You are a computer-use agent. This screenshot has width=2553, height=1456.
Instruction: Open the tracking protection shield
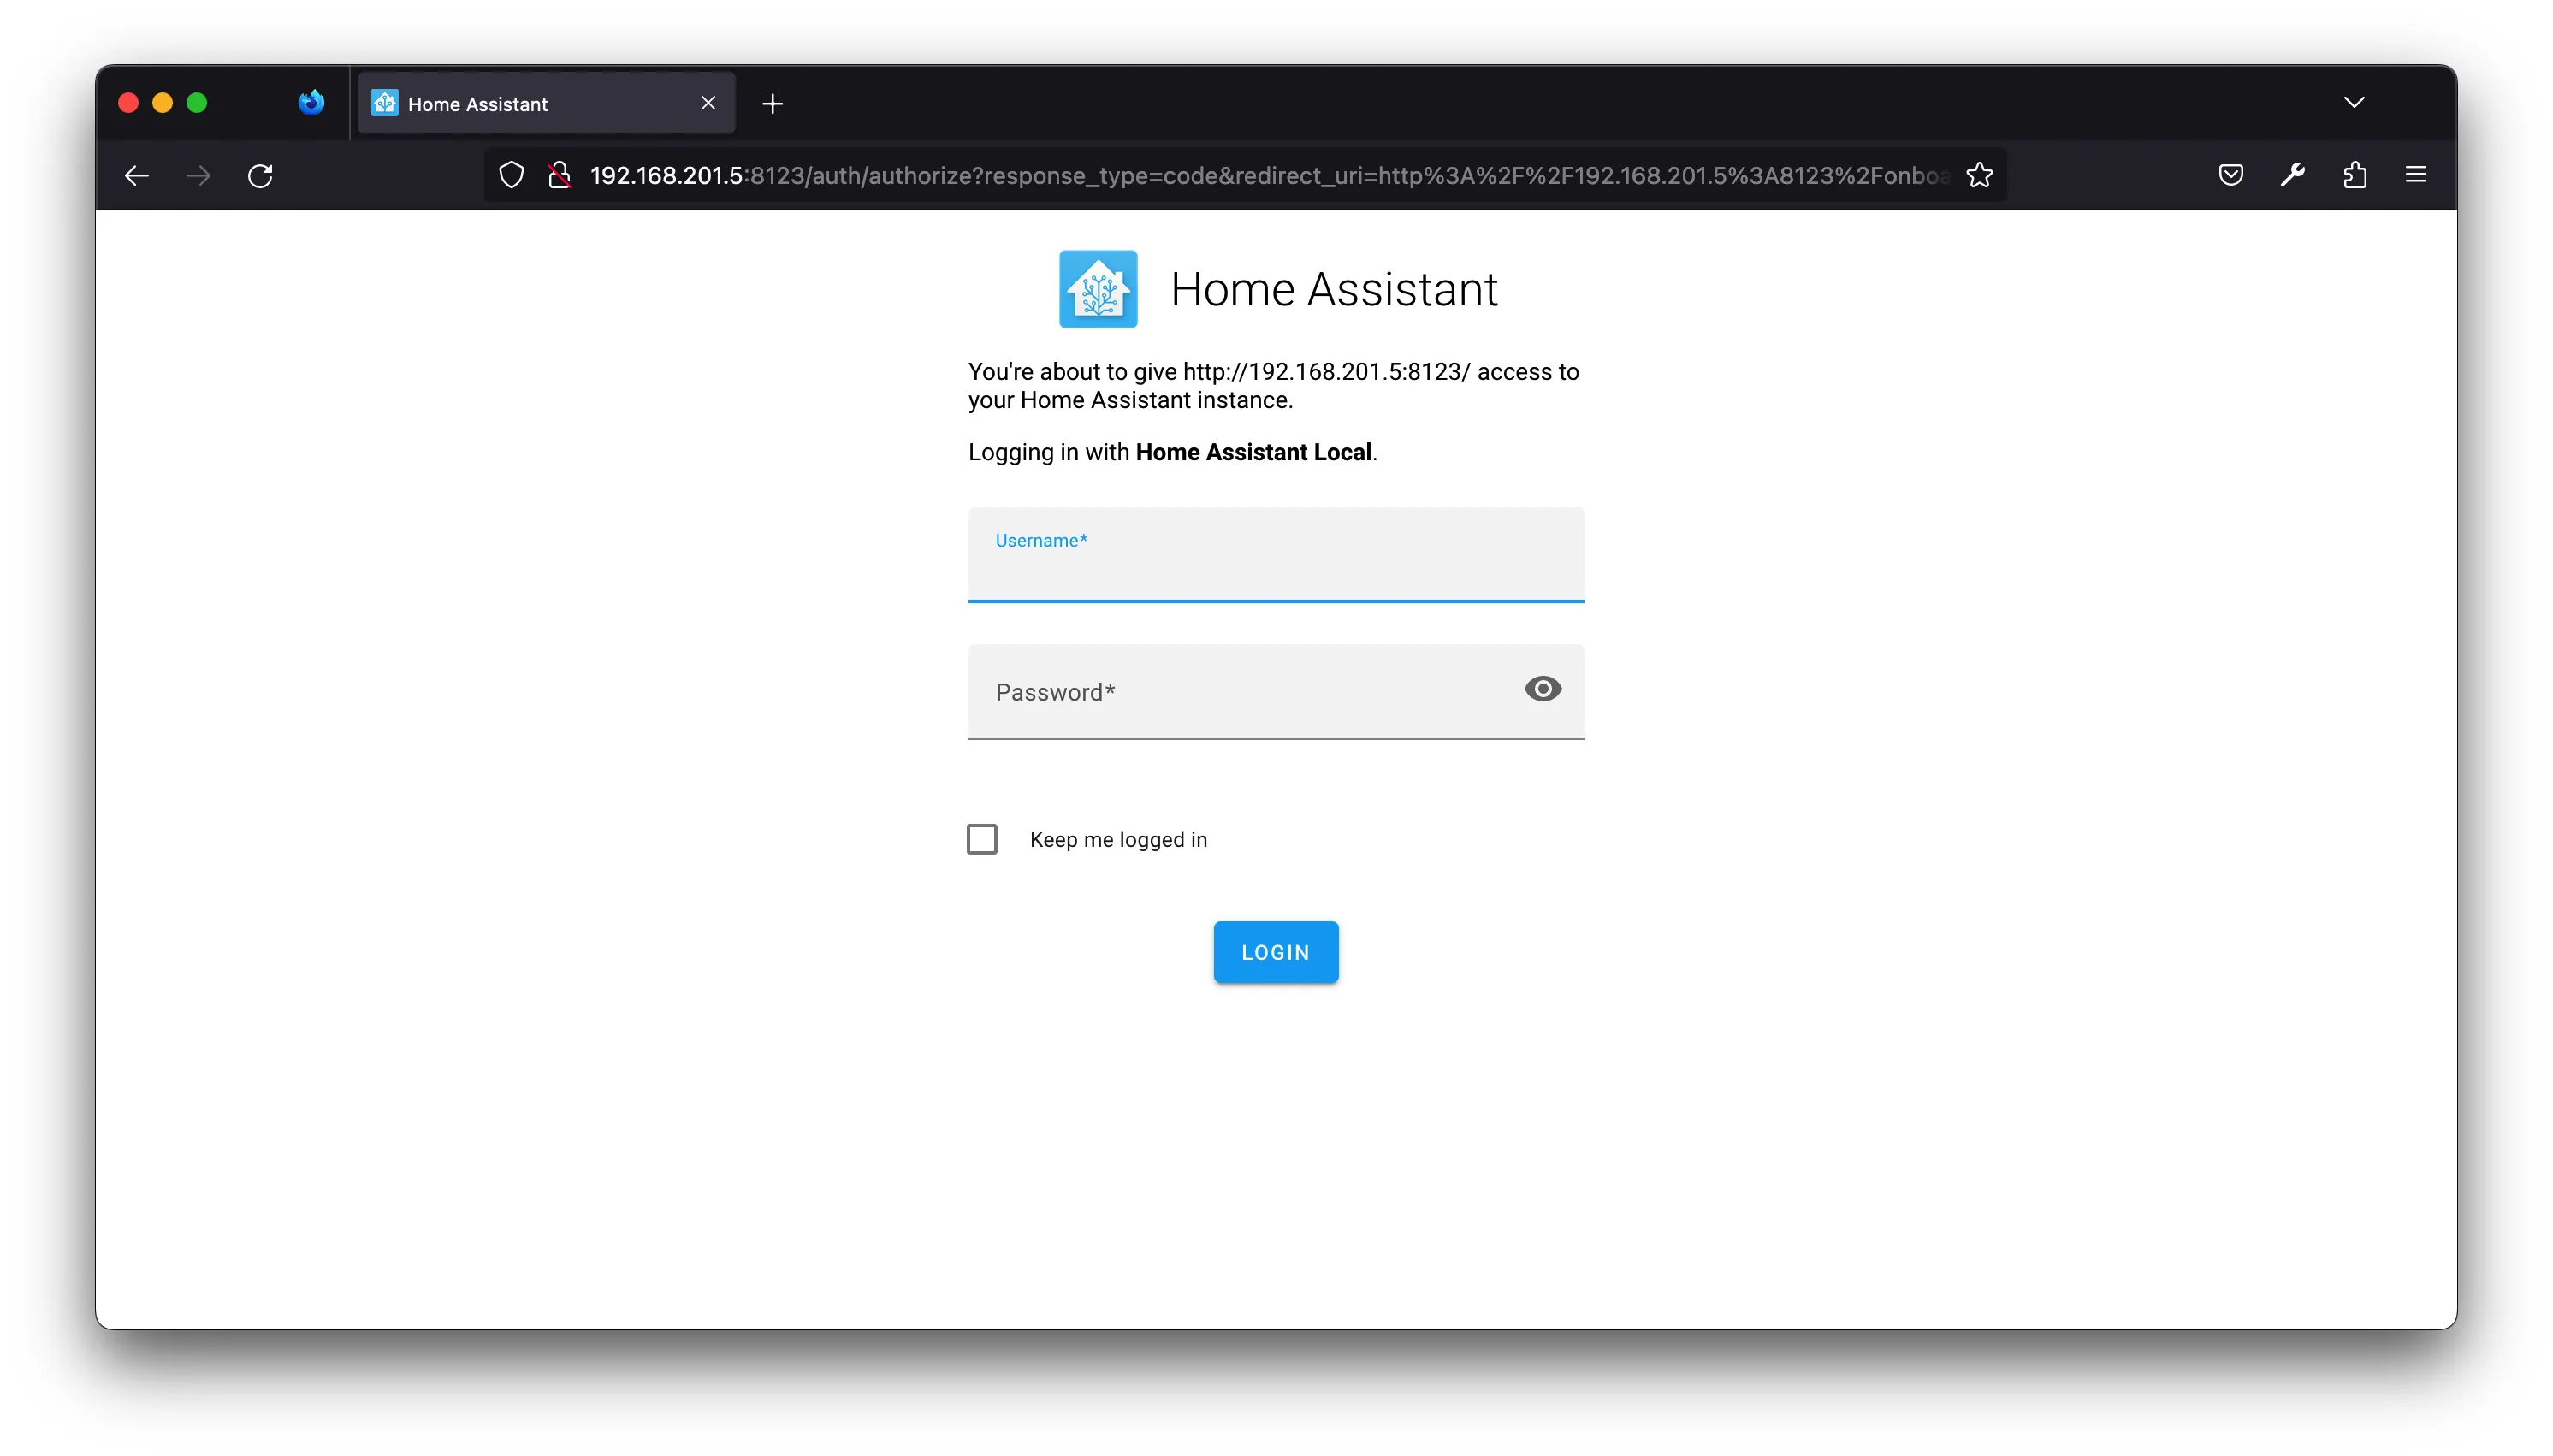[x=511, y=176]
